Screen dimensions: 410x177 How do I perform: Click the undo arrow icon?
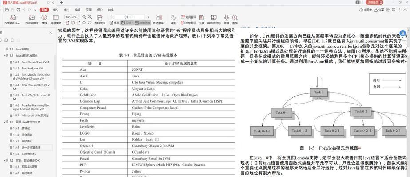(x=24, y=10)
